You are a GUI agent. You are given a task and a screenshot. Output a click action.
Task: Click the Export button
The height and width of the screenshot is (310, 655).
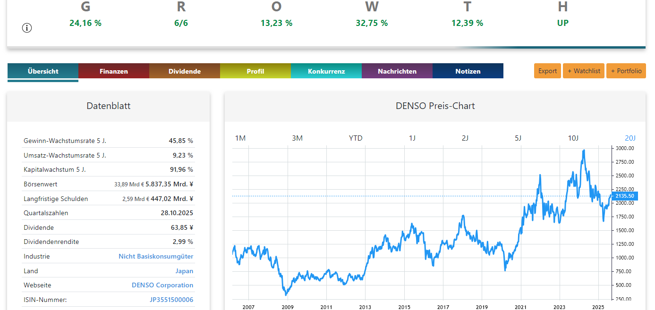[548, 71]
